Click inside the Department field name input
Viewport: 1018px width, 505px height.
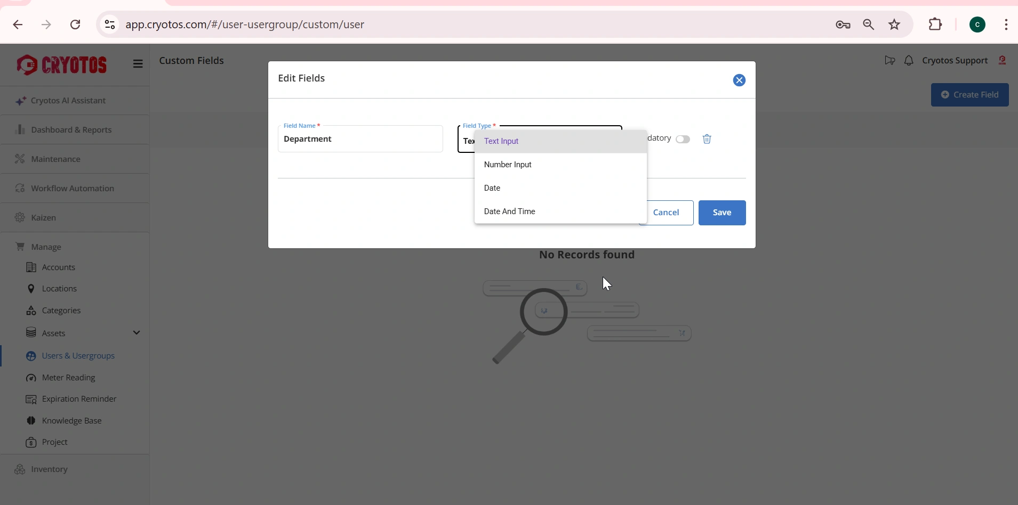pyautogui.click(x=360, y=139)
